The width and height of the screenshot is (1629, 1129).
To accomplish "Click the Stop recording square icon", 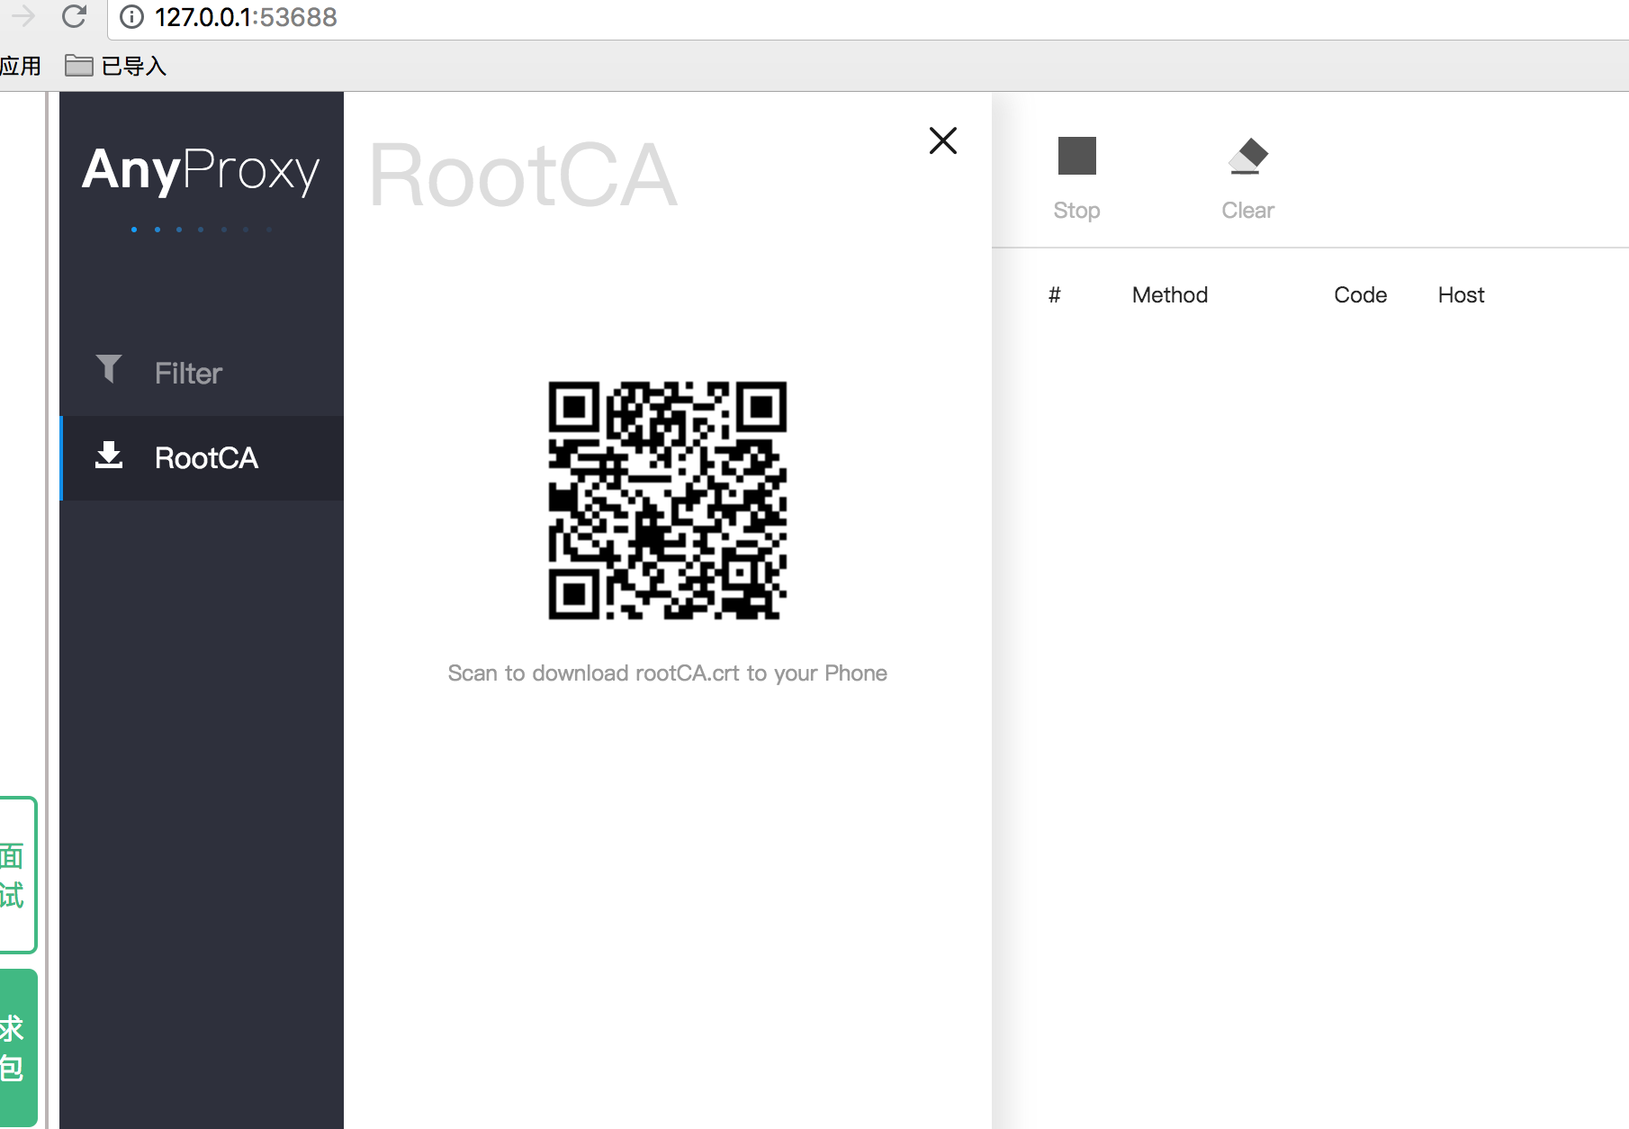I will coord(1076,155).
